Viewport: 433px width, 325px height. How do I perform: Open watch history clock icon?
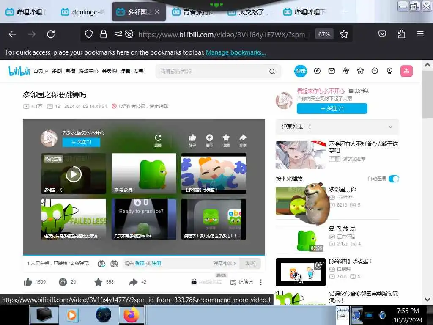375,71
